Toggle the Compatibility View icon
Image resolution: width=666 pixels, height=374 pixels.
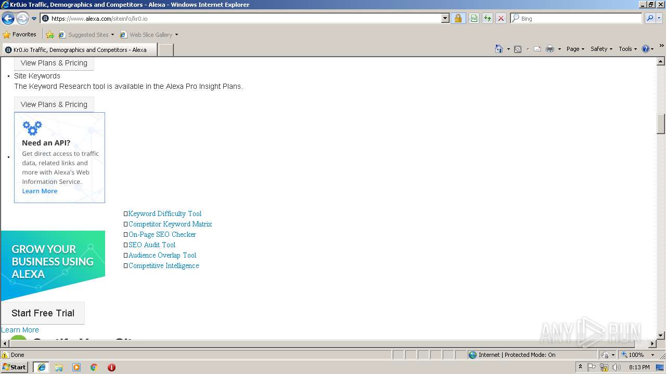click(x=474, y=18)
